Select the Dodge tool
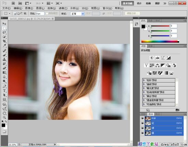Image resolution: width=188 pixels, height=147 pixels. coord(4,81)
